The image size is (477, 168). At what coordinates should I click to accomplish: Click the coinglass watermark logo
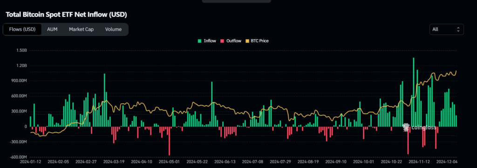pos(419,128)
